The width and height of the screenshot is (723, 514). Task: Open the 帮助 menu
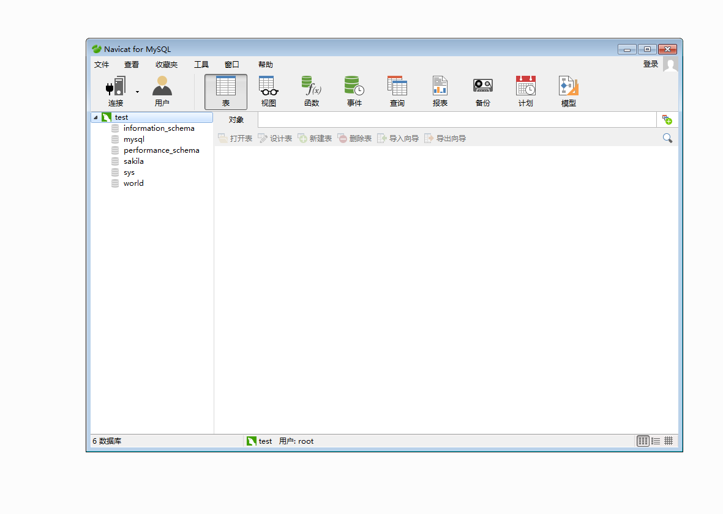coord(266,64)
